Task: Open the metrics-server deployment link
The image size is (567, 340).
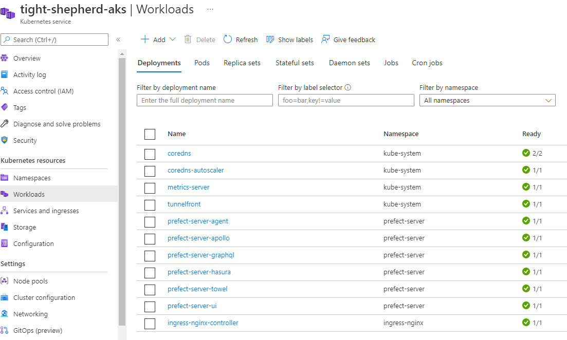Action: pos(188,187)
